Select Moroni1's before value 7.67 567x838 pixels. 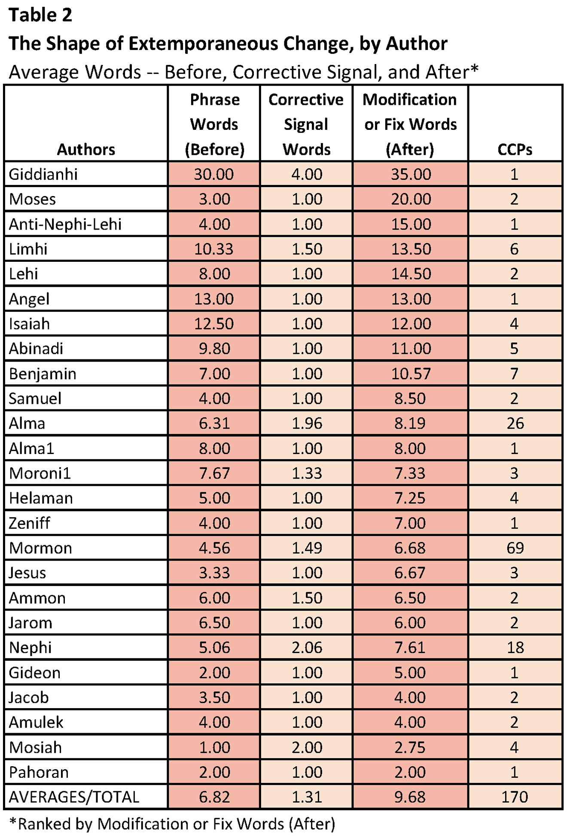[x=214, y=473]
